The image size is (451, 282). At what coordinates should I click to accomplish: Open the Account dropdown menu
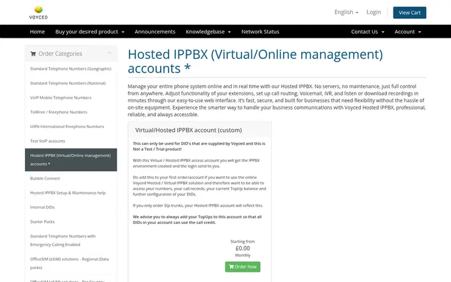click(408, 31)
